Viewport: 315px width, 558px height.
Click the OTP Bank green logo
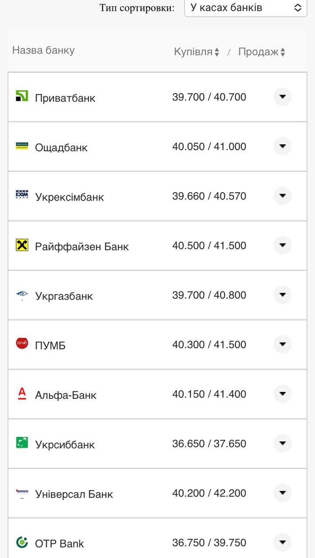pos(22,542)
